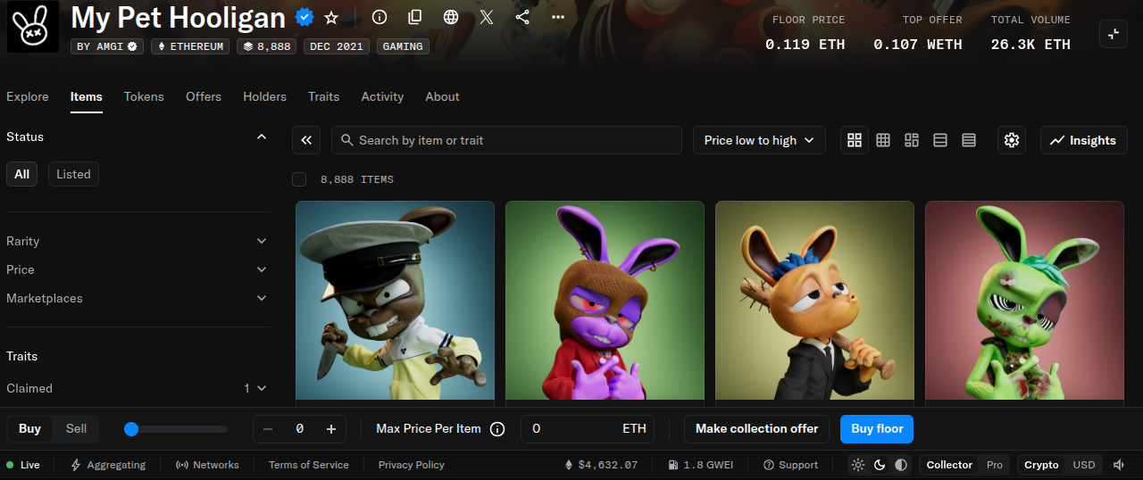Collapse the filter sidebar with double-chevron
Screen dimensions: 1143x480
(306, 140)
